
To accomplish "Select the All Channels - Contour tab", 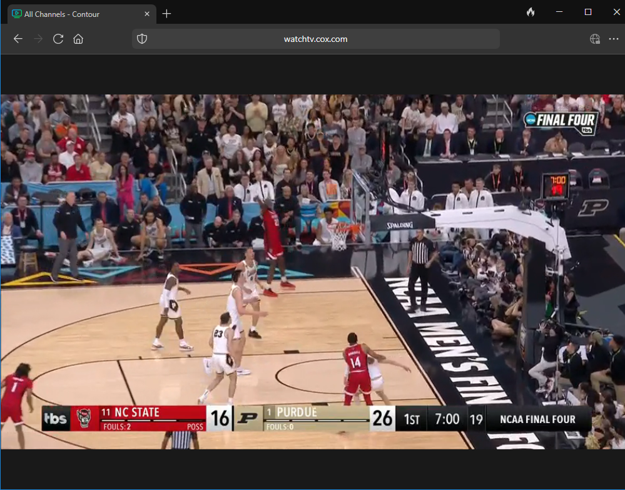I will click(x=82, y=14).
